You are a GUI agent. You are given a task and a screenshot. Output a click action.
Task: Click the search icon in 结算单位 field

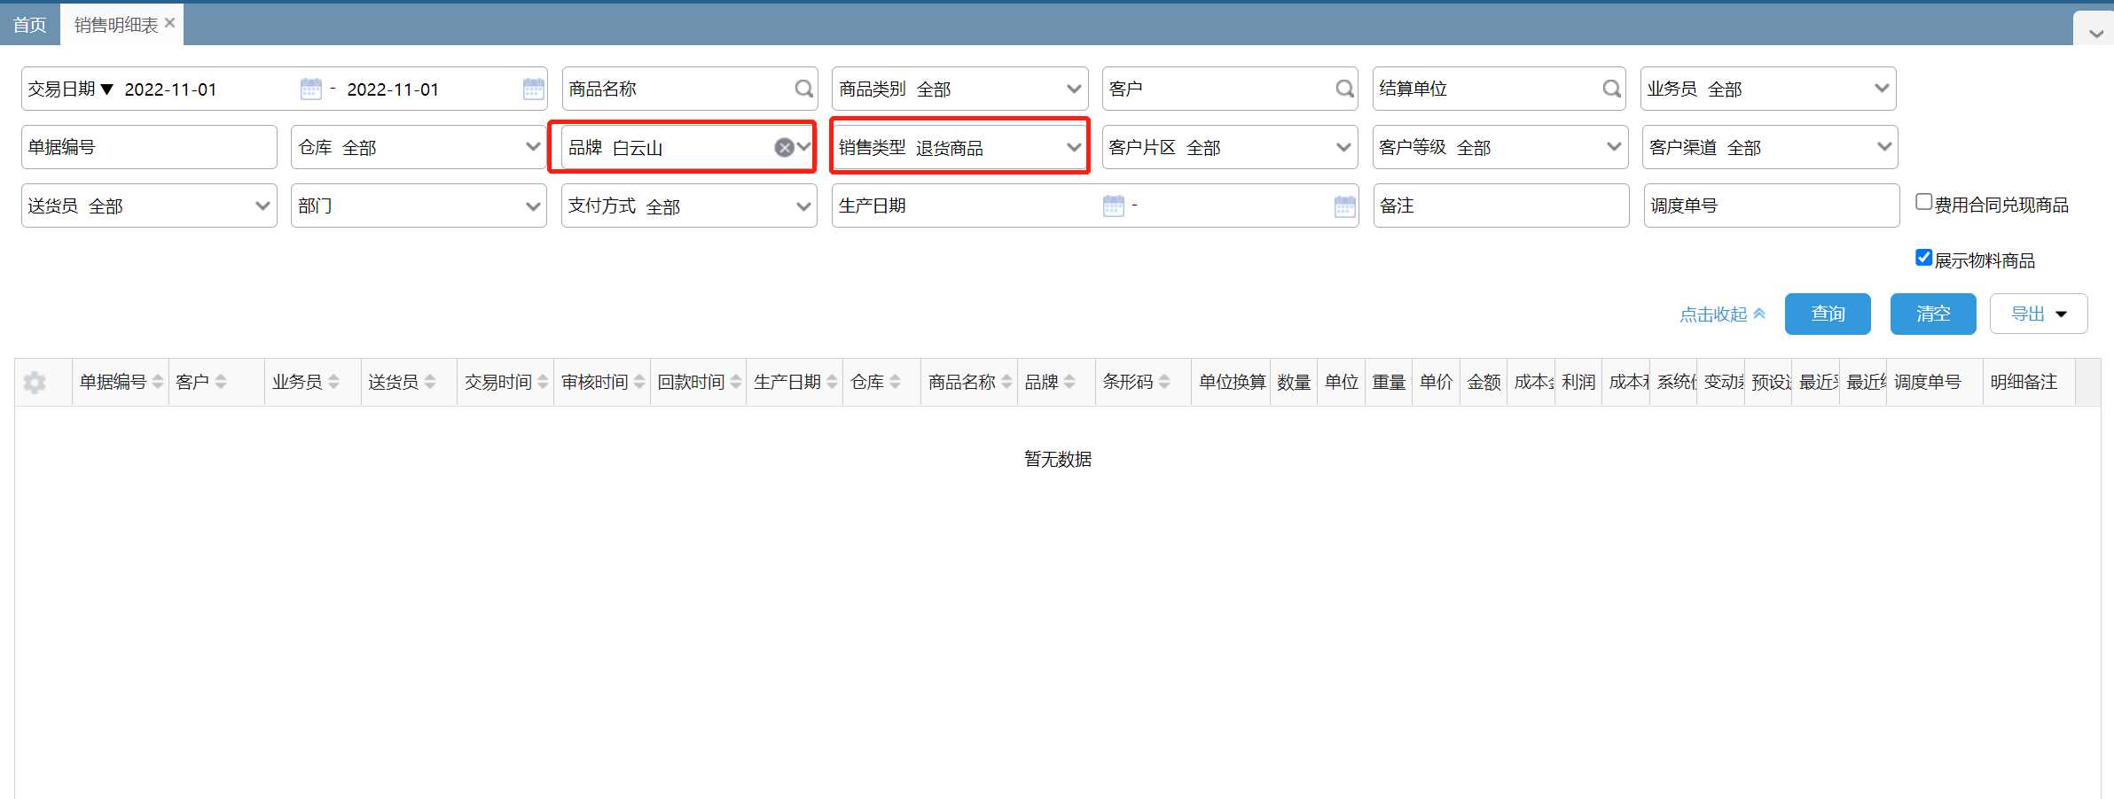click(1611, 89)
